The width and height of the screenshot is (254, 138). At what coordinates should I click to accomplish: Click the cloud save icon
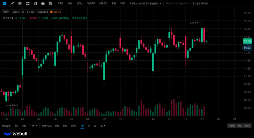(x=43, y=3)
